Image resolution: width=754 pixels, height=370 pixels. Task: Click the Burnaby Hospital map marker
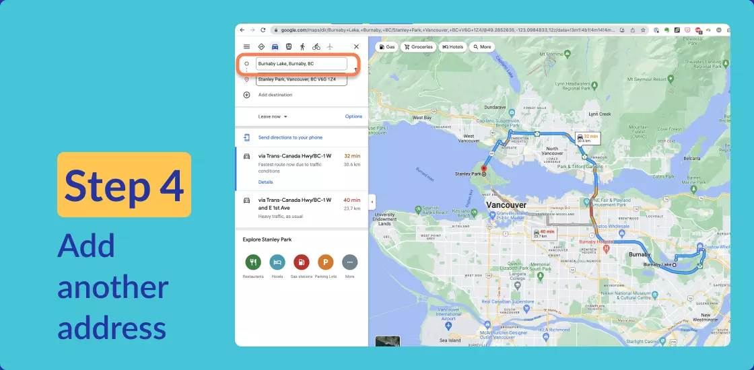pyautogui.click(x=606, y=248)
